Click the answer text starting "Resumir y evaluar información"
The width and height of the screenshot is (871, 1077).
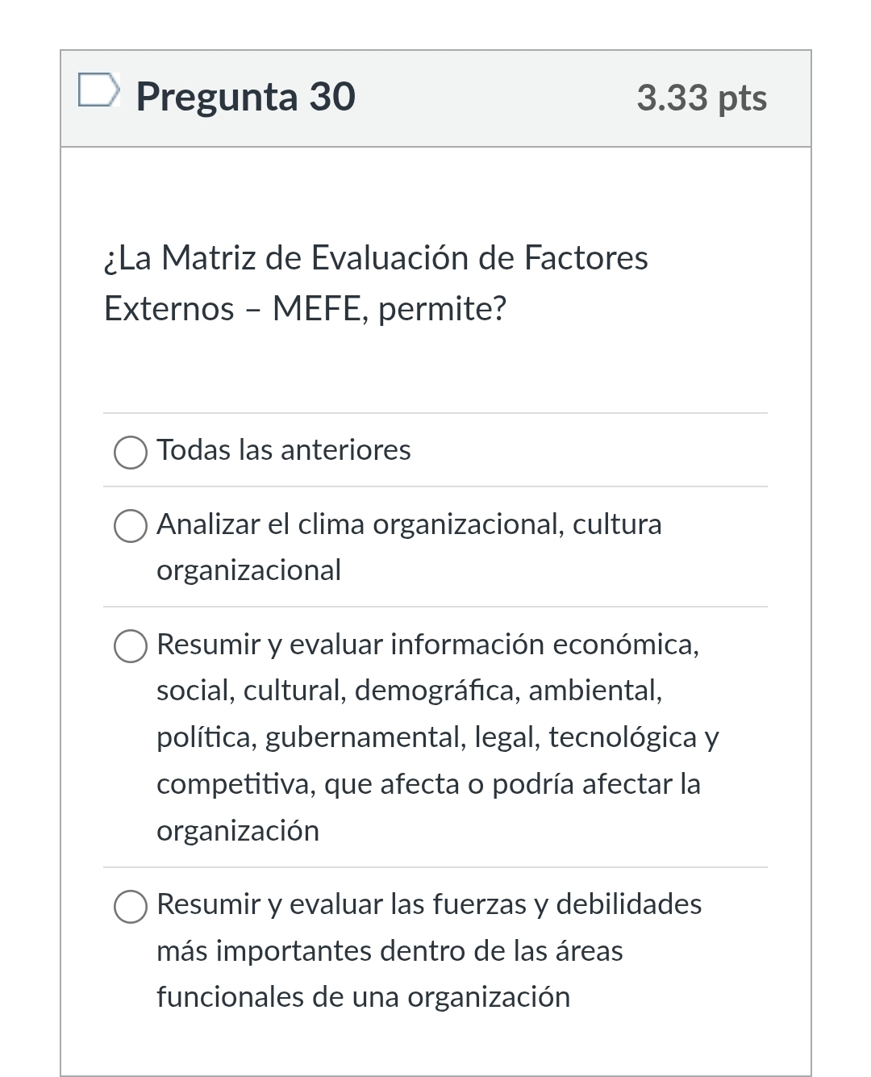427,645
